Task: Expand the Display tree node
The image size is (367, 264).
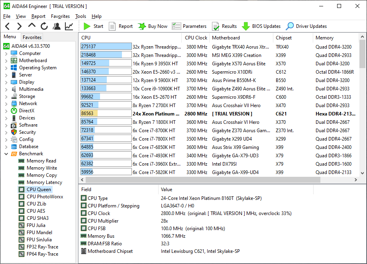Action: [x=6, y=82]
